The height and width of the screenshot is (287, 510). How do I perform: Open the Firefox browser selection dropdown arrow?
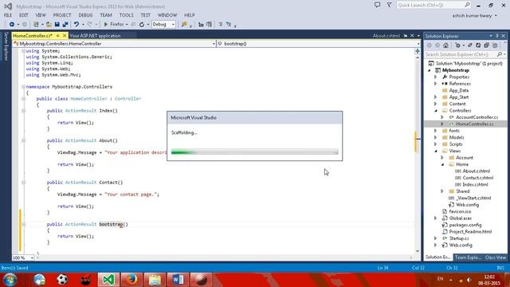127,25
